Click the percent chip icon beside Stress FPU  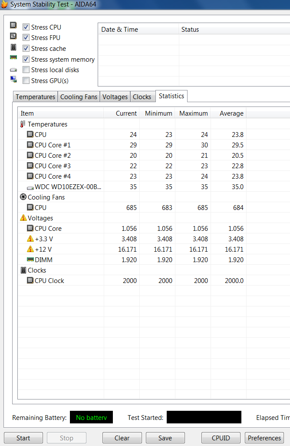(x=13, y=36)
